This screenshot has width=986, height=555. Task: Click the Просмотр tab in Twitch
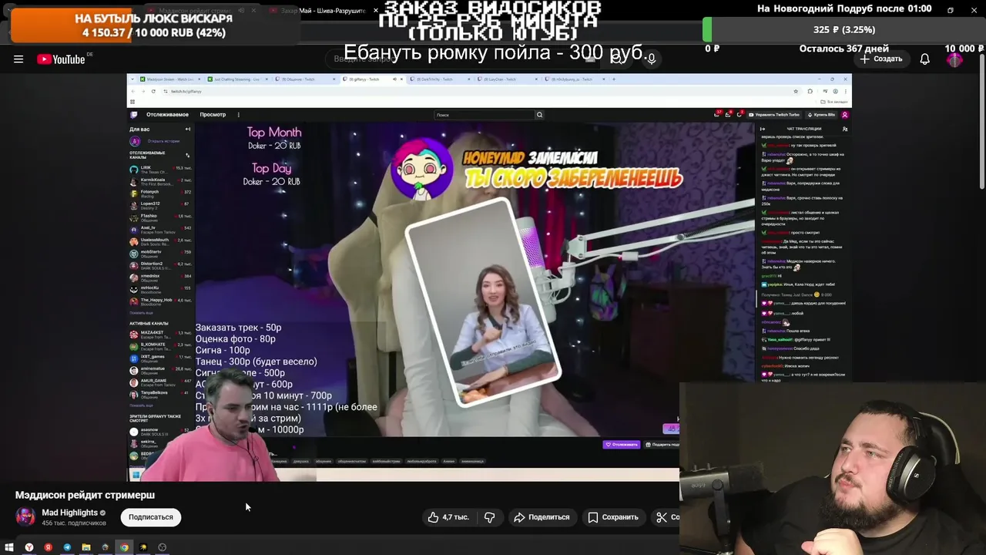click(x=213, y=115)
